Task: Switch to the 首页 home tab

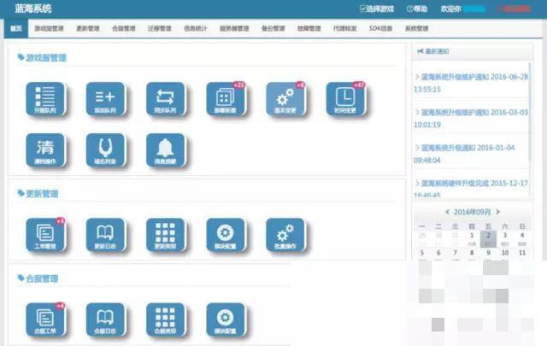Action: pyautogui.click(x=16, y=28)
